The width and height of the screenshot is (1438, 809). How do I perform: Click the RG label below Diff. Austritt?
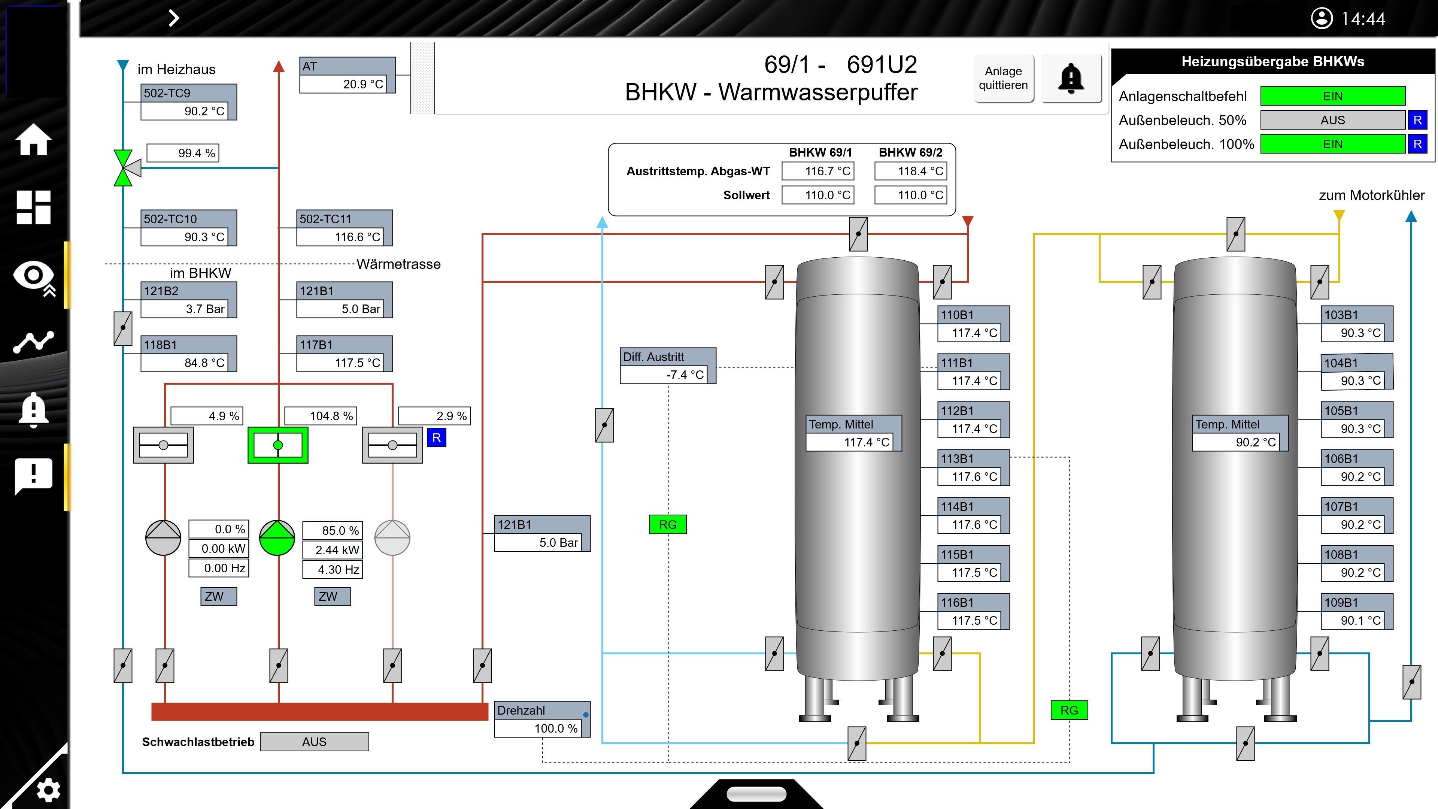pyautogui.click(x=668, y=524)
